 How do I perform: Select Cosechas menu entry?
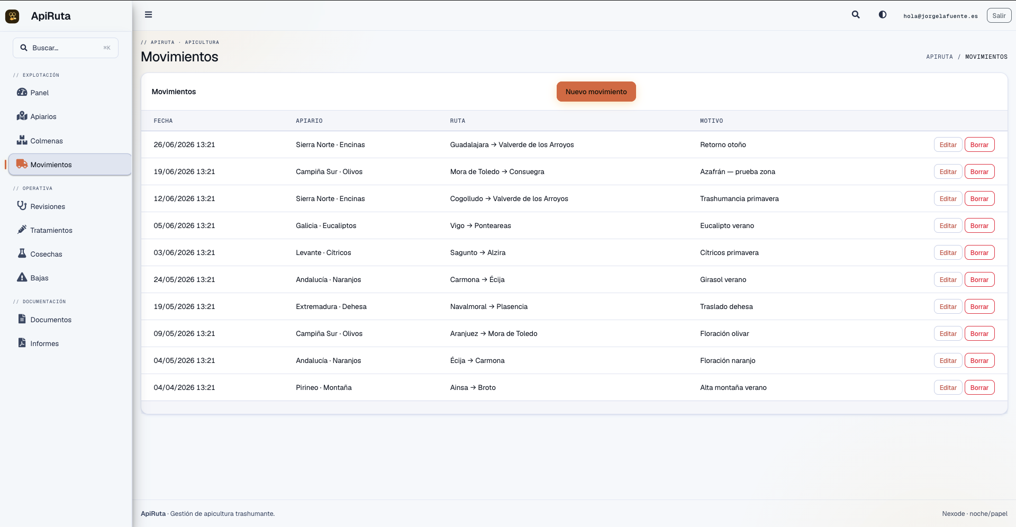tap(70, 254)
